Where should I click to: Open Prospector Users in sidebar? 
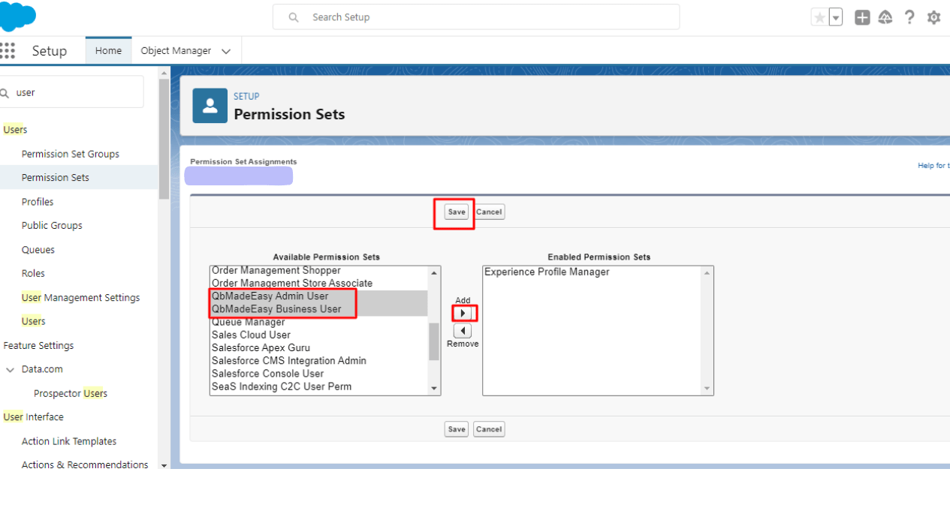tap(71, 393)
